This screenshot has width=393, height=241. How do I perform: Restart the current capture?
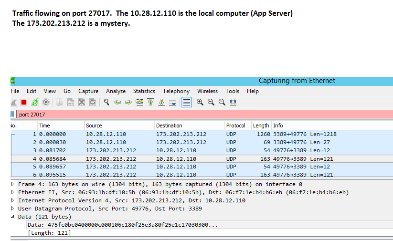[35, 102]
